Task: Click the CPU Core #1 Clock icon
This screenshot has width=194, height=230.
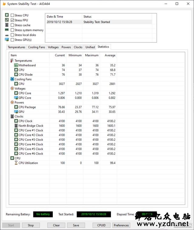Action: pyautogui.click(x=16, y=130)
